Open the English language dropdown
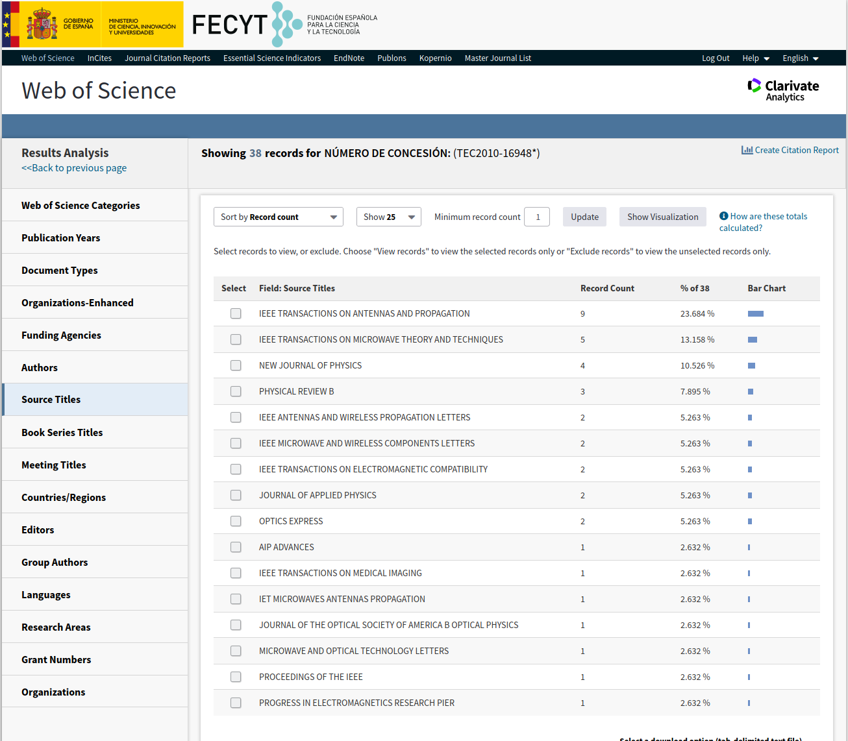Screen dimensions: 848x741 800,58
